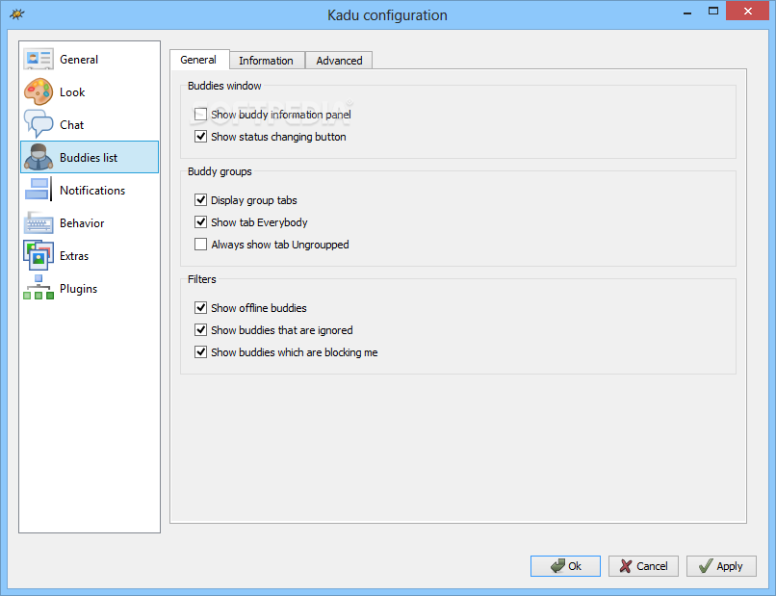Uncheck Show status changing button

[200, 136]
